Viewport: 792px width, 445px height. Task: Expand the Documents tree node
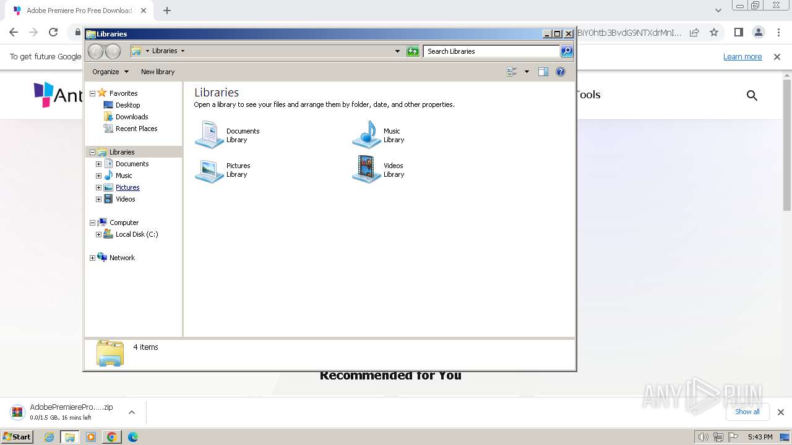[98, 164]
